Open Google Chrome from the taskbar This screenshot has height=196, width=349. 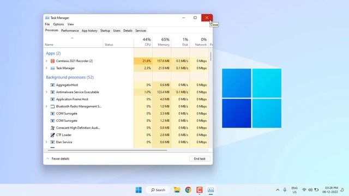[x=188, y=190]
